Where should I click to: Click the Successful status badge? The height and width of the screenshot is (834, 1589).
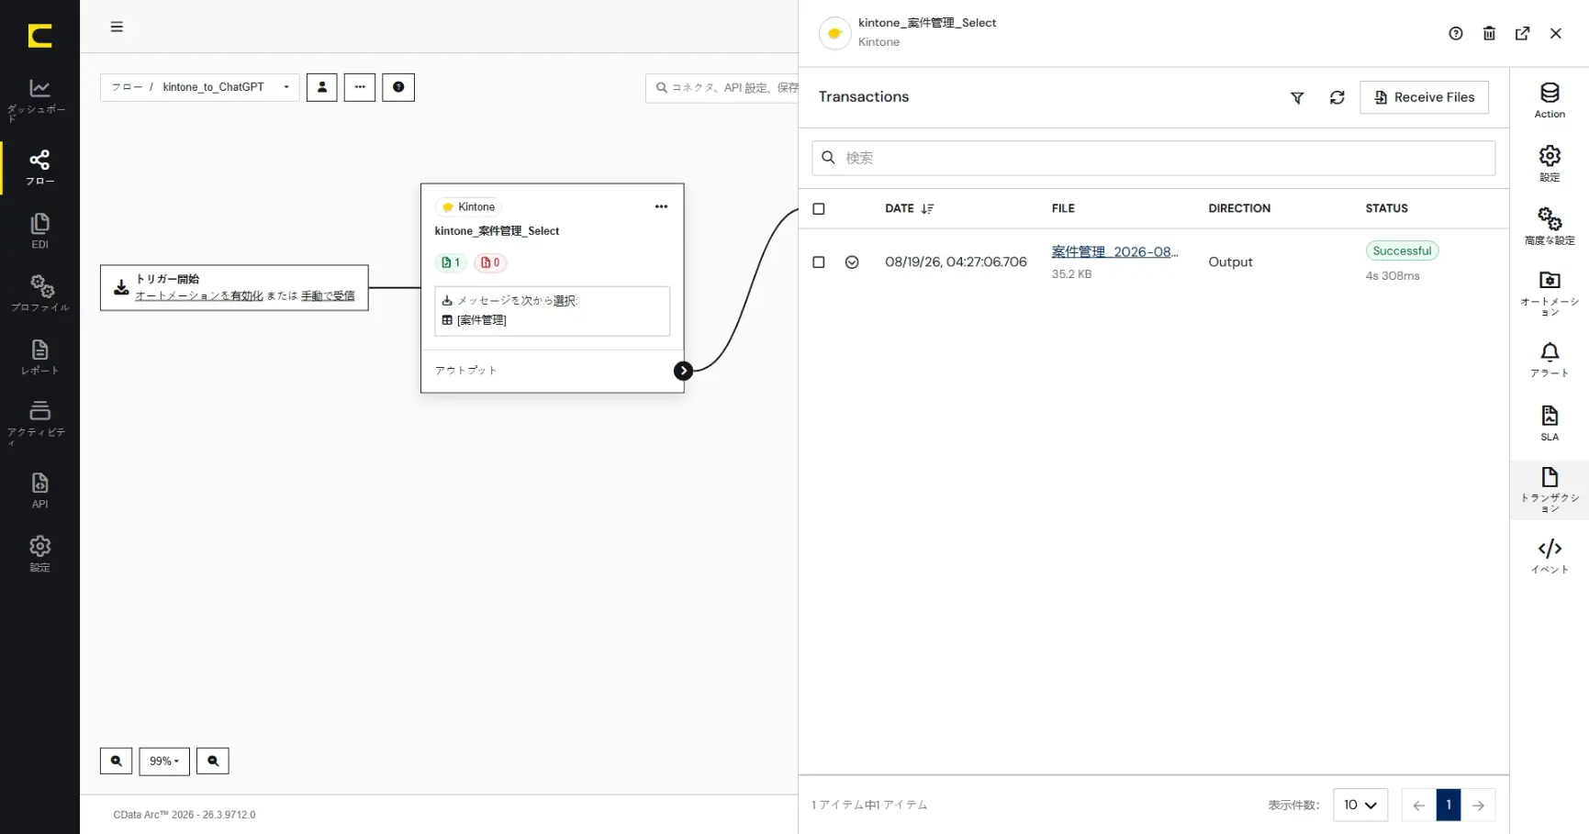(x=1402, y=251)
